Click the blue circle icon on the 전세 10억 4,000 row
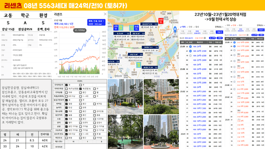Viewport: 265px width, 149px height. 234,42
